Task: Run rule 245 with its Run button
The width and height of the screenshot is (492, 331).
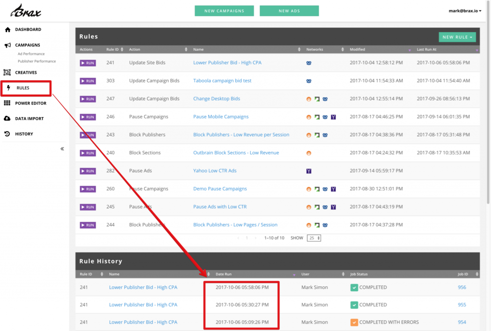Action: (x=88, y=207)
